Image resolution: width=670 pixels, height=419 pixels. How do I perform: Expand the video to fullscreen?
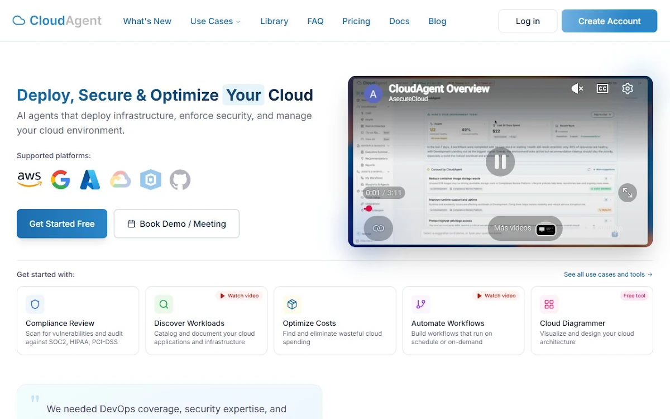pos(628,193)
